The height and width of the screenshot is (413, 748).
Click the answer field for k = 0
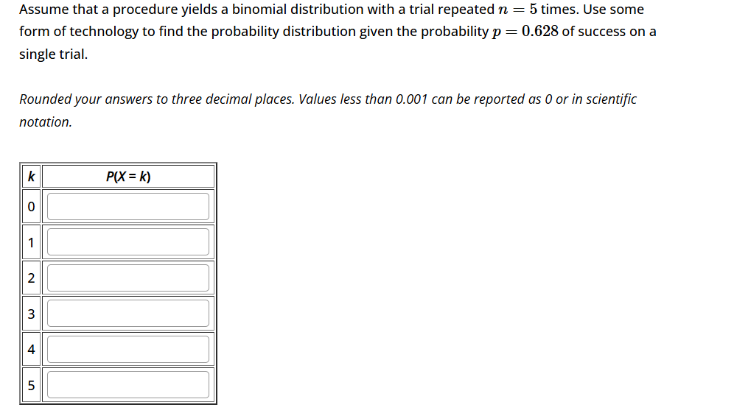pyautogui.click(x=128, y=207)
